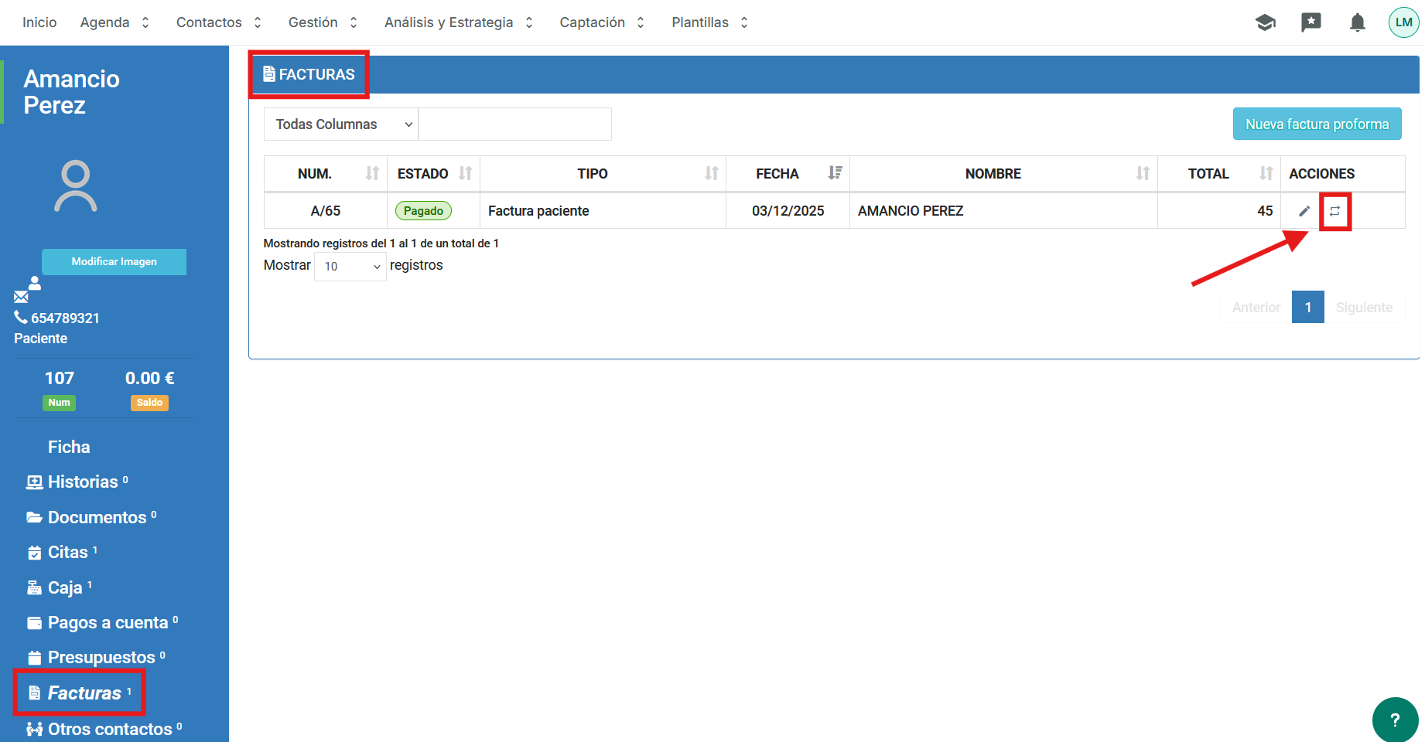Click the green help question mark button
This screenshot has width=1425, height=742.
tap(1395, 720)
